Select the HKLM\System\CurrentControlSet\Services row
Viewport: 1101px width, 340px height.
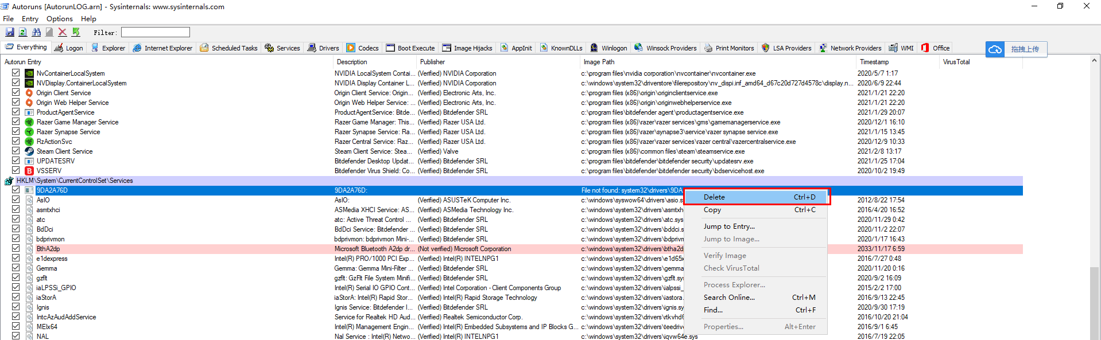click(513, 181)
